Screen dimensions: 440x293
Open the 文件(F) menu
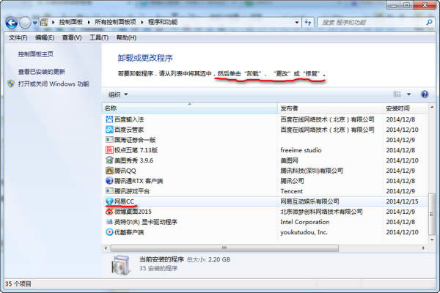pyautogui.click(x=18, y=37)
